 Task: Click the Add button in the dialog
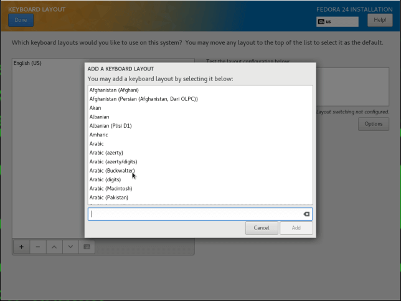(x=296, y=228)
